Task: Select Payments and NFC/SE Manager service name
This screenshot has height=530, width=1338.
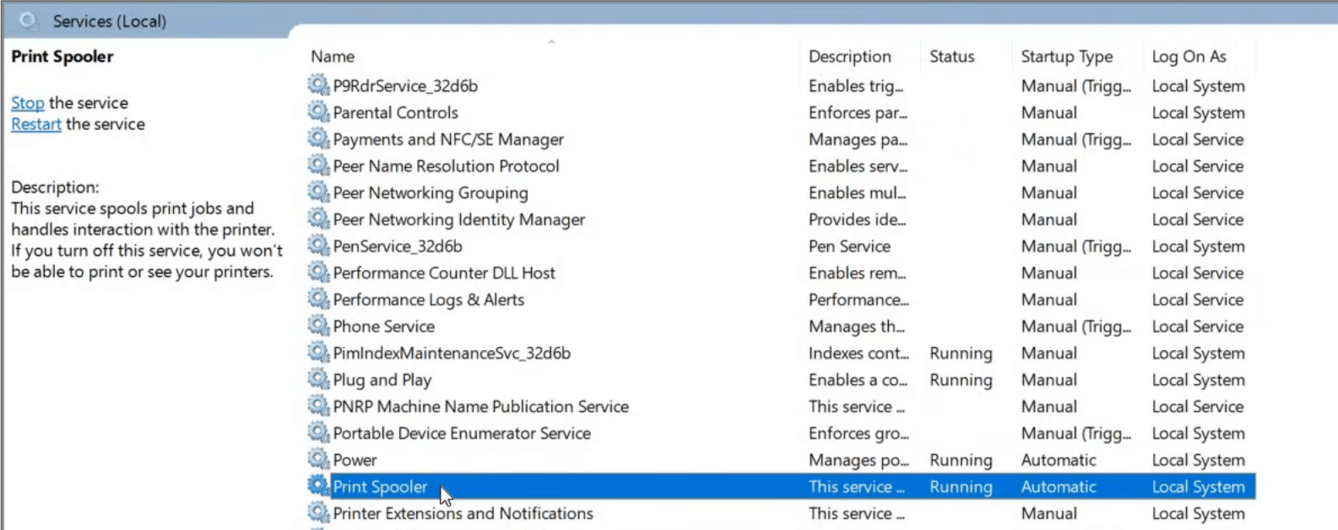Action: click(448, 139)
